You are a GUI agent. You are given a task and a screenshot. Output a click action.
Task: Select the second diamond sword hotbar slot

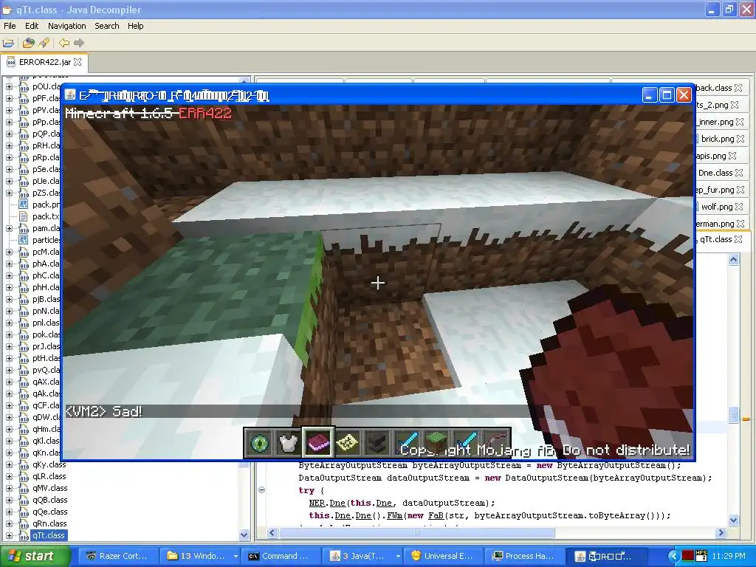pyautogui.click(x=466, y=443)
